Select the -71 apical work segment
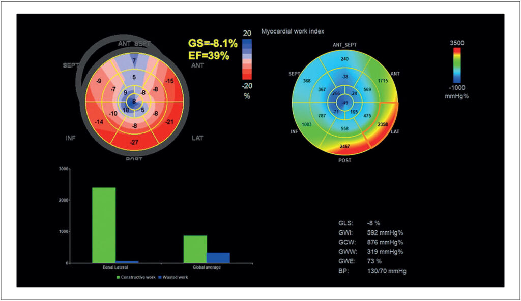 (336, 112)
